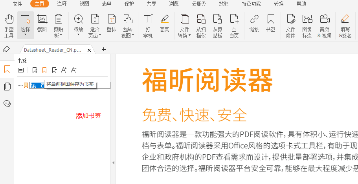
Task: Select the 图像标注 image annotation tool
Action: [x=307, y=25]
